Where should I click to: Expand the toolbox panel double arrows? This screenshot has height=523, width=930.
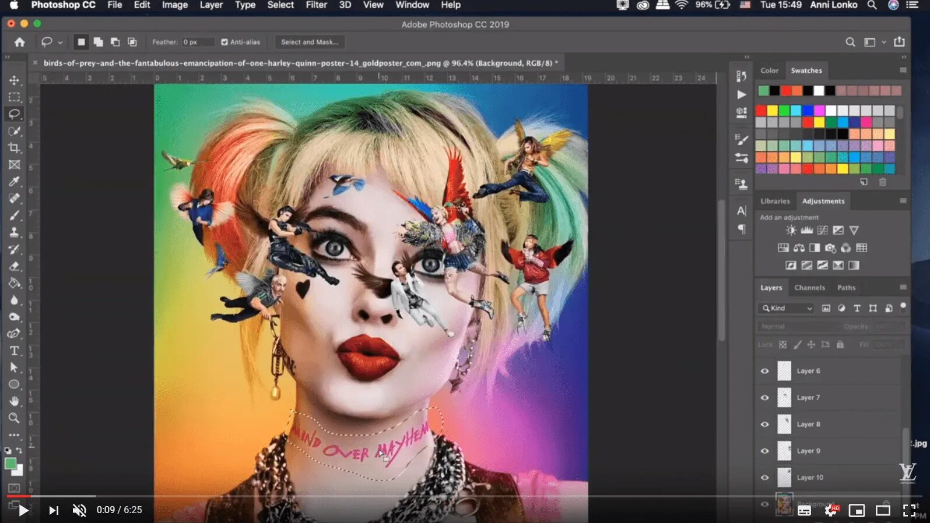(7, 57)
